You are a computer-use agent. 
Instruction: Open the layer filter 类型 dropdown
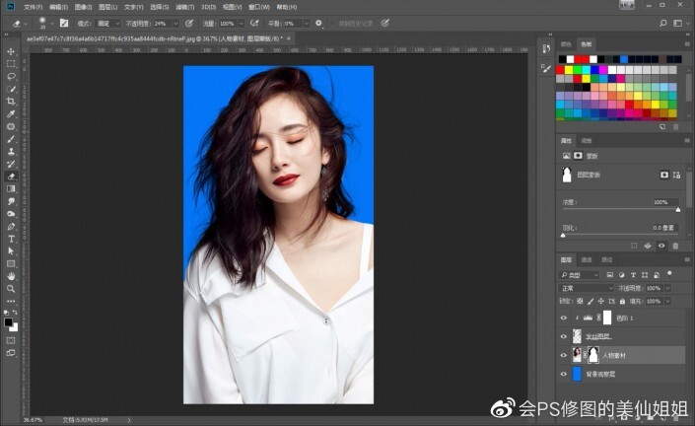581,274
